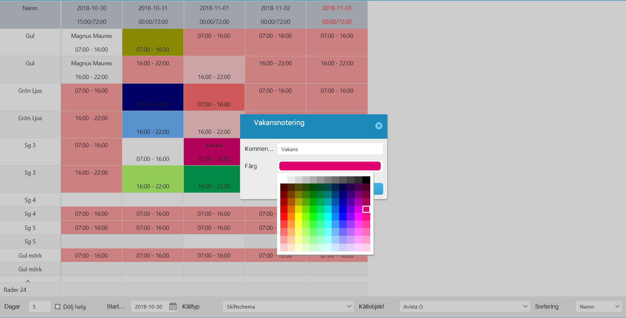Open the Källobjekt dropdown showing Avista O
The image size is (626, 318).
[x=464, y=307]
